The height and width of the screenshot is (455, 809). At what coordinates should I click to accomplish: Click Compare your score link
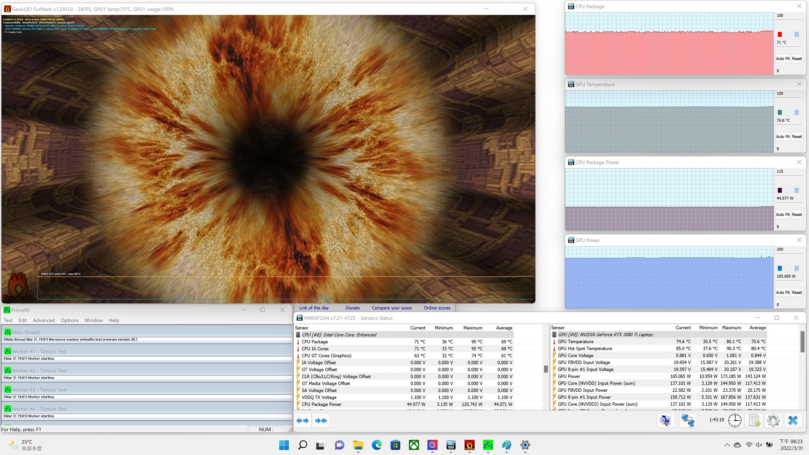pos(392,308)
